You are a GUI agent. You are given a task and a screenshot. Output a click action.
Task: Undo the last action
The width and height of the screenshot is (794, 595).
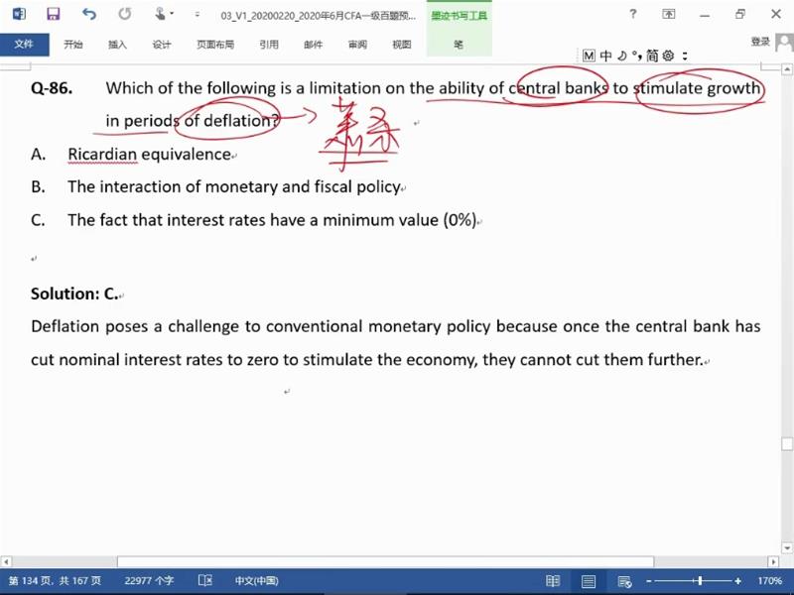[x=89, y=14]
